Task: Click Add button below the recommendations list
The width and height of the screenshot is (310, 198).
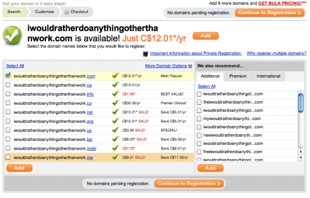Action: pyautogui.click(x=211, y=168)
